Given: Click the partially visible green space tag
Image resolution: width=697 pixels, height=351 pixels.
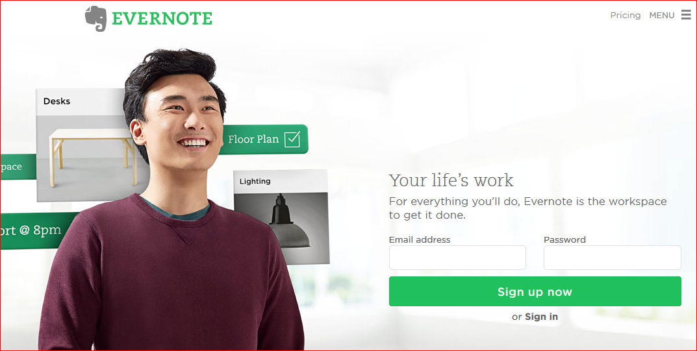Looking at the screenshot, I should click(18, 167).
